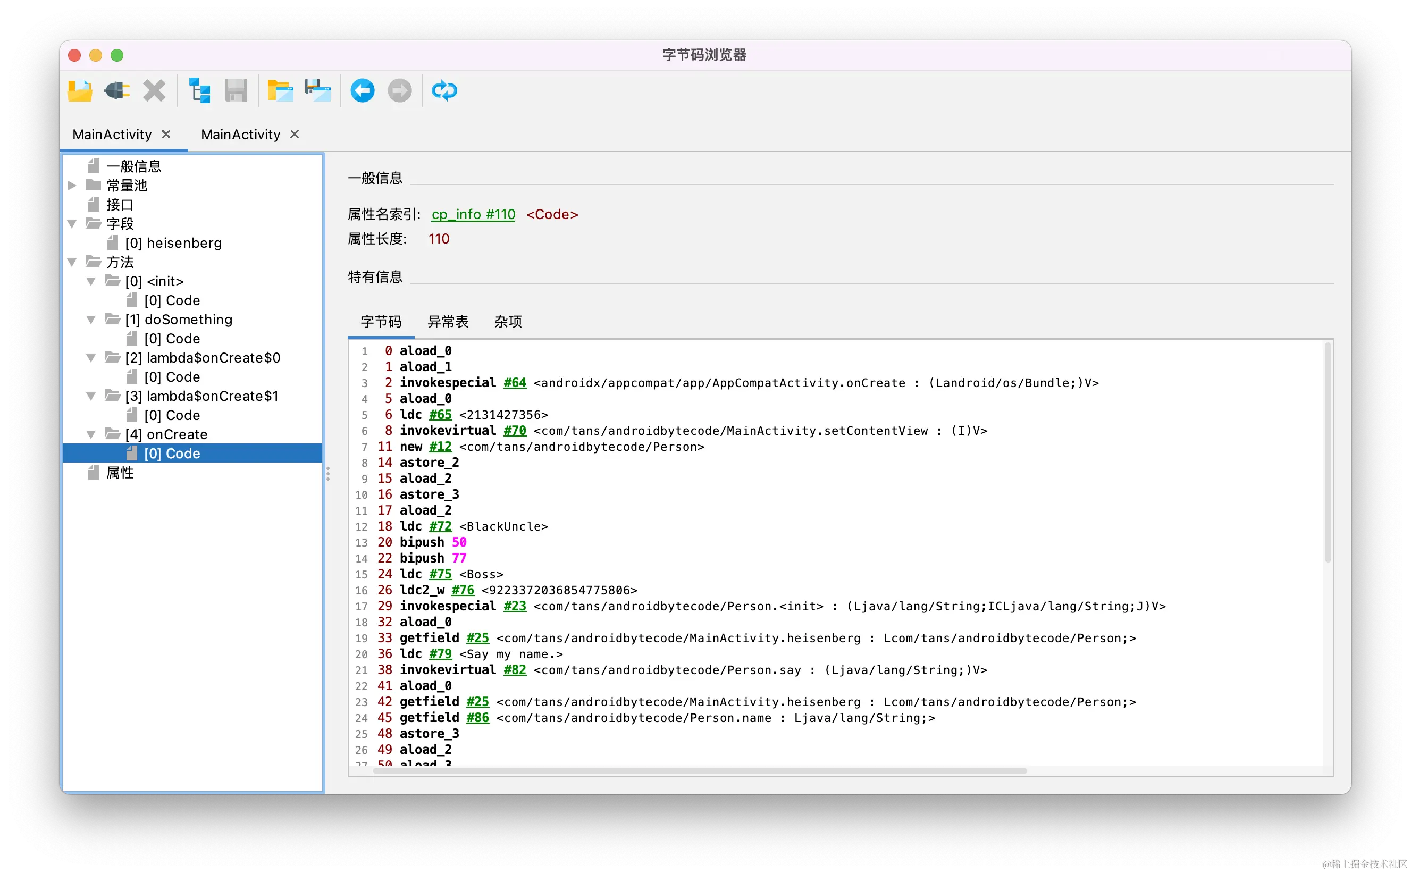Collapse the [1] doSomething method node
The image size is (1411, 873).
tap(90, 320)
